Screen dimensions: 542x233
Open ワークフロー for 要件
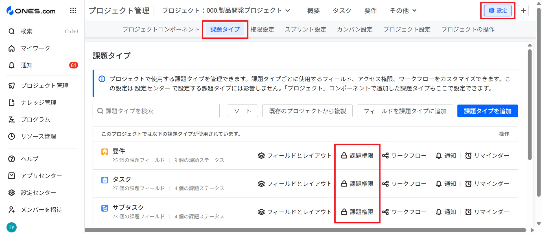pos(404,156)
